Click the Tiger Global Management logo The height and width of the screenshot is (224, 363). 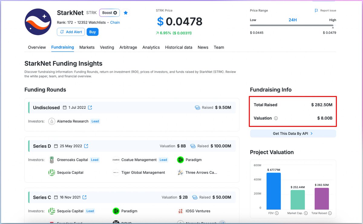[116, 173]
